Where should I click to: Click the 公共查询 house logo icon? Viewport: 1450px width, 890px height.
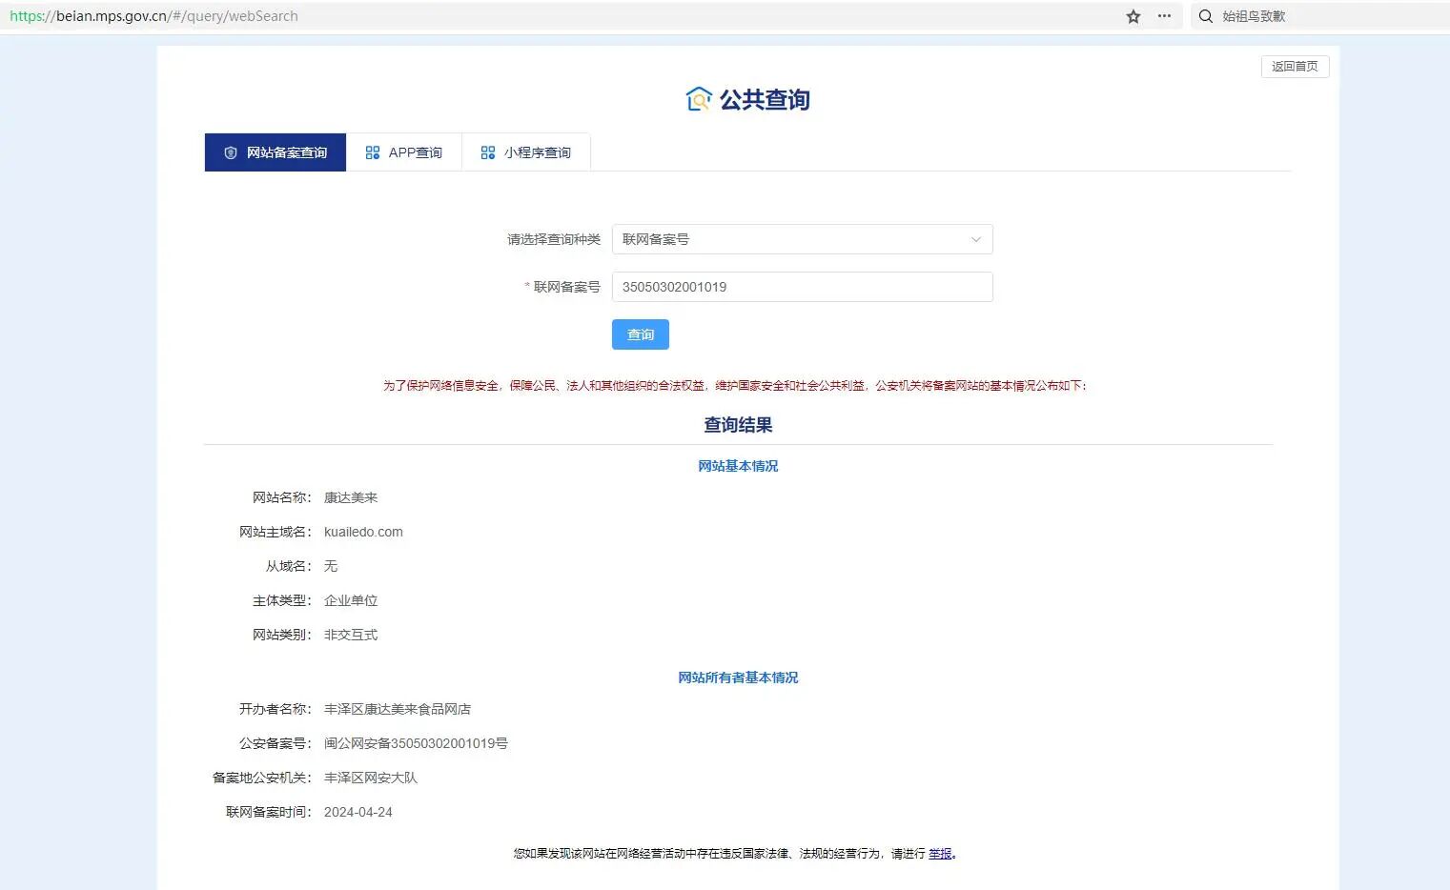699,99
